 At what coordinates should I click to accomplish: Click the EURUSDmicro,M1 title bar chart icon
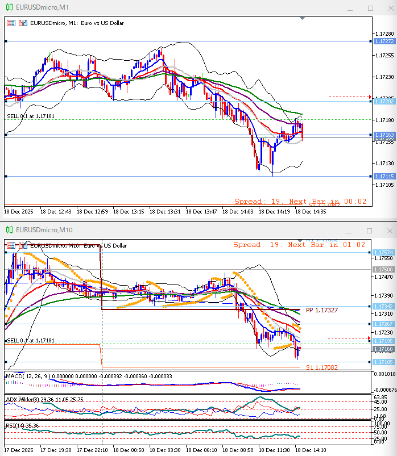9,7
